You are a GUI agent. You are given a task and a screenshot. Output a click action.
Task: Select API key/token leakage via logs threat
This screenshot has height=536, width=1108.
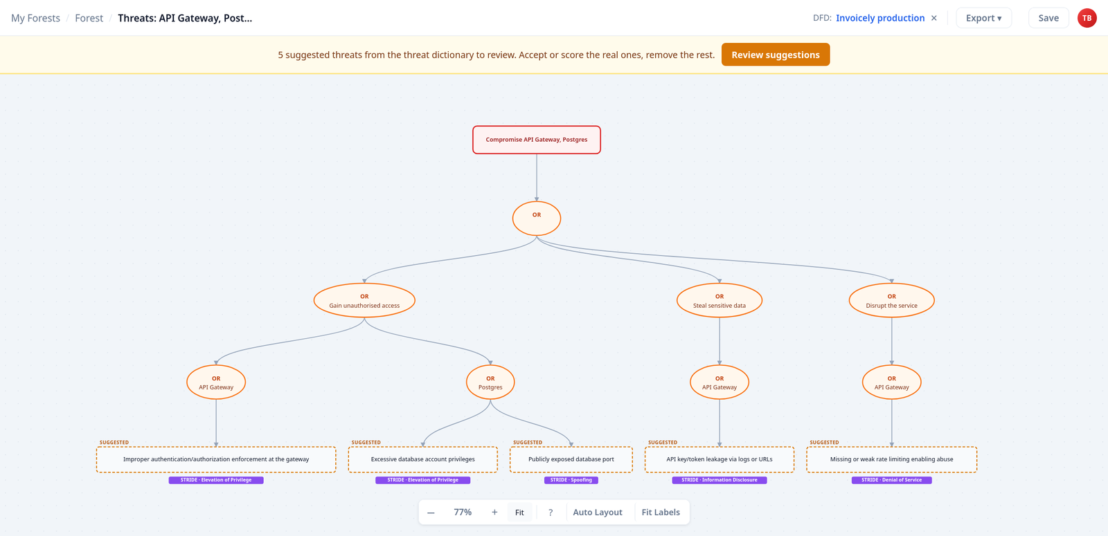[x=720, y=459]
